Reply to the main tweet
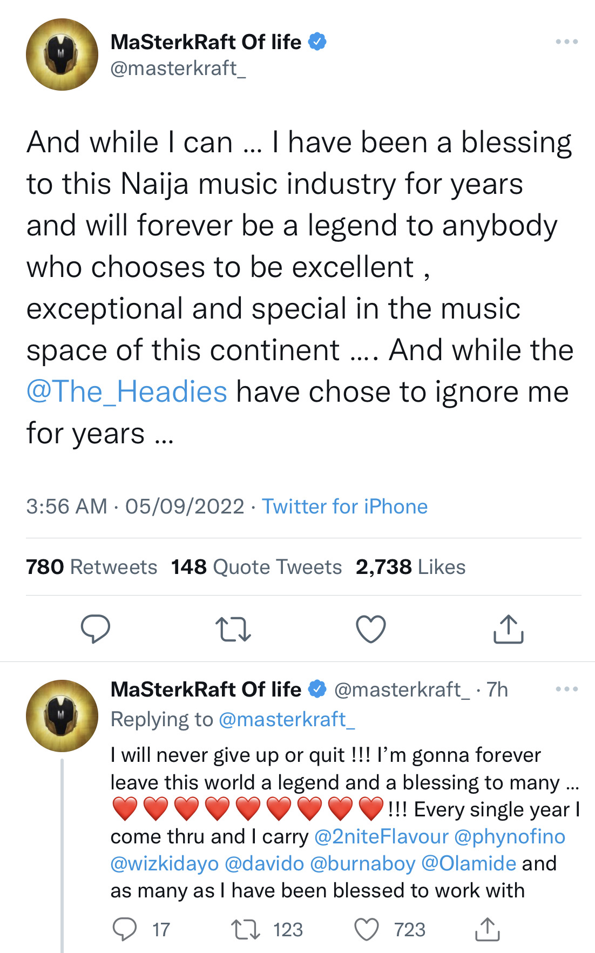Screen dimensions: 595x953 95,629
